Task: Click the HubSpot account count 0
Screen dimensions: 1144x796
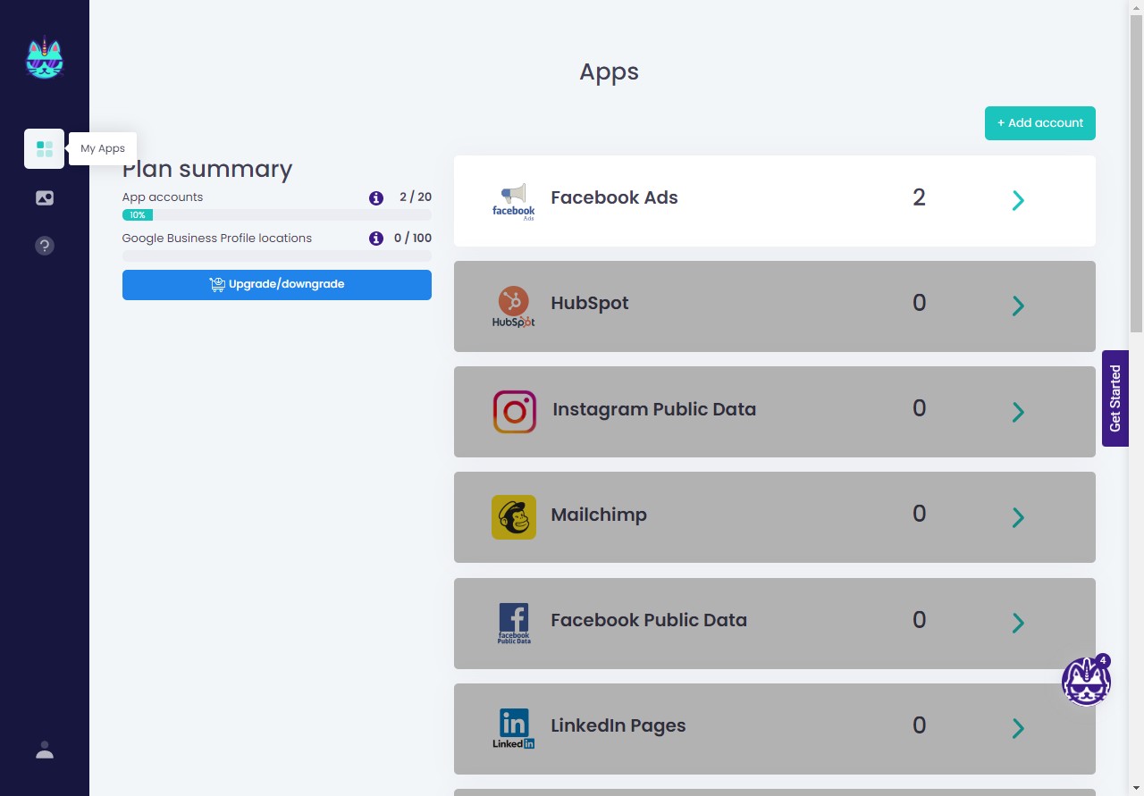Action: 919,303
